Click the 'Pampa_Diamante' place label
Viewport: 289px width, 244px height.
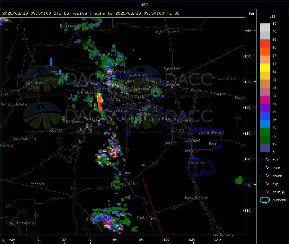tap(13, 104)
